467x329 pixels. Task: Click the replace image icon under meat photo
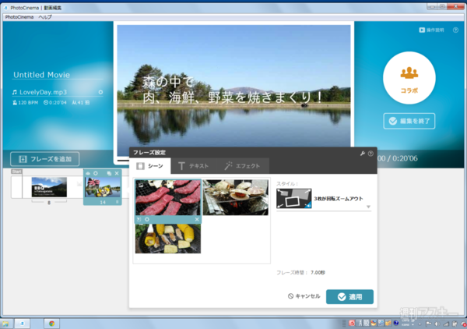click(139, 219)
